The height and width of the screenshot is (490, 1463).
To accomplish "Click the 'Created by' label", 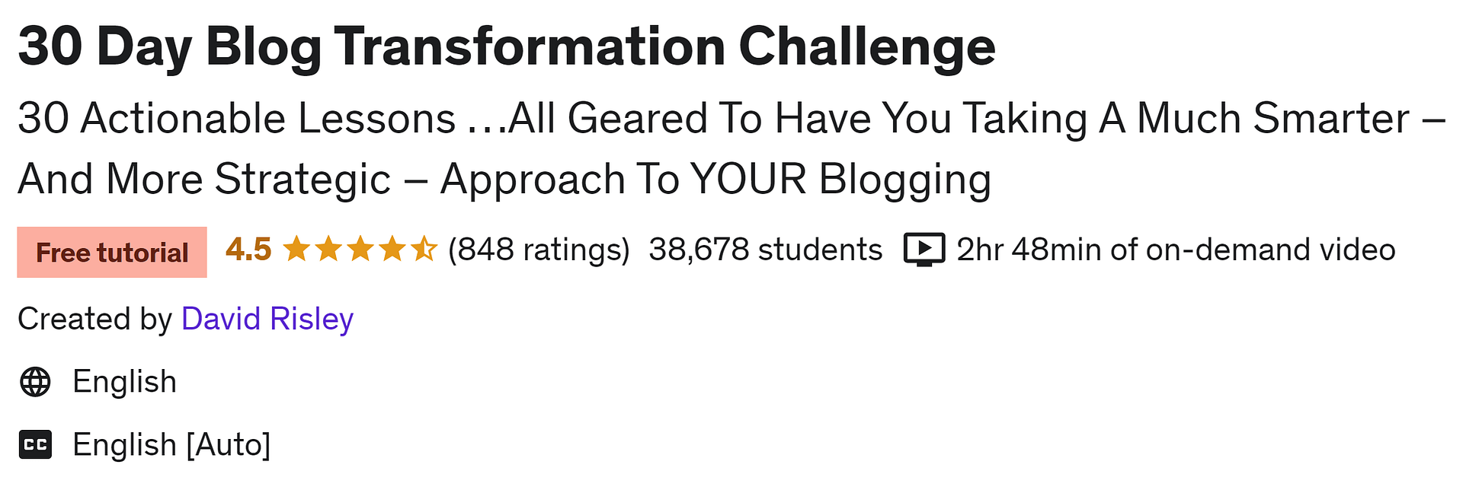I will click(x=95, y=319).
